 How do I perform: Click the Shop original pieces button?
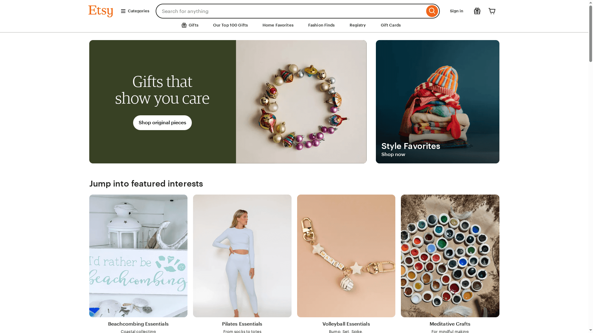tap(162, 122)
